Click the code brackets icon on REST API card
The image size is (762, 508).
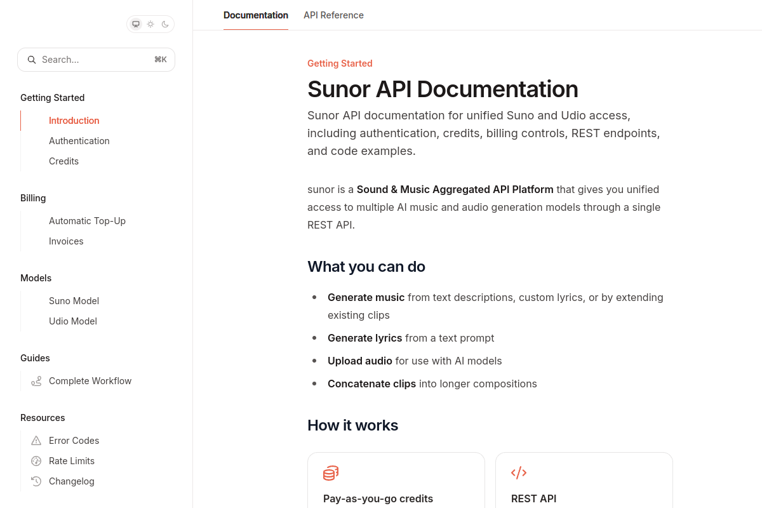click(519, 472)
